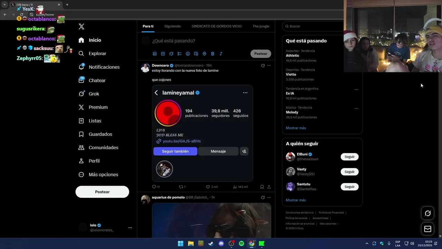Open Perfil in sidebar

(x=90, y=161)
